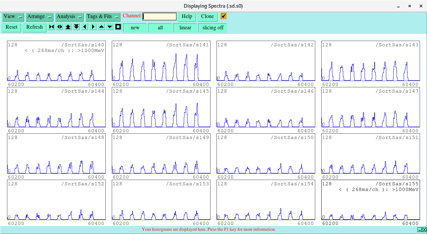Viewport: 427px width, 234px height.
Task: Click the square full-view icon
Action: [118, 27]
